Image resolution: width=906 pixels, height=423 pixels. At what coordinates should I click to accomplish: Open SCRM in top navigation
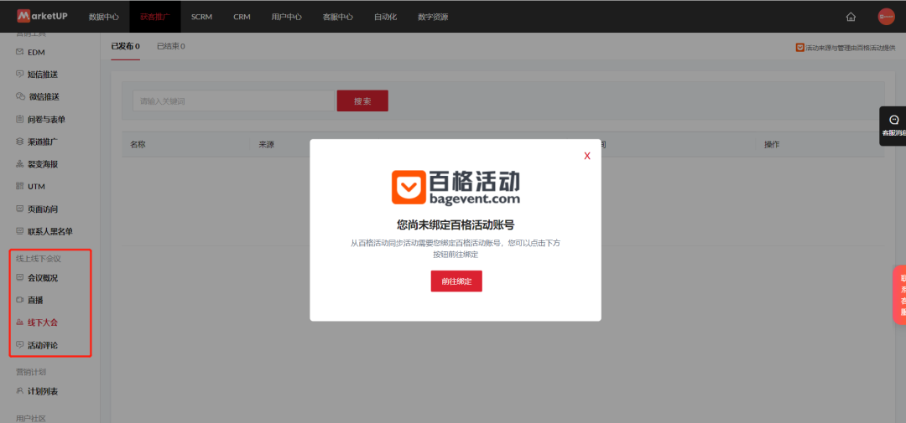click(201, 17)
